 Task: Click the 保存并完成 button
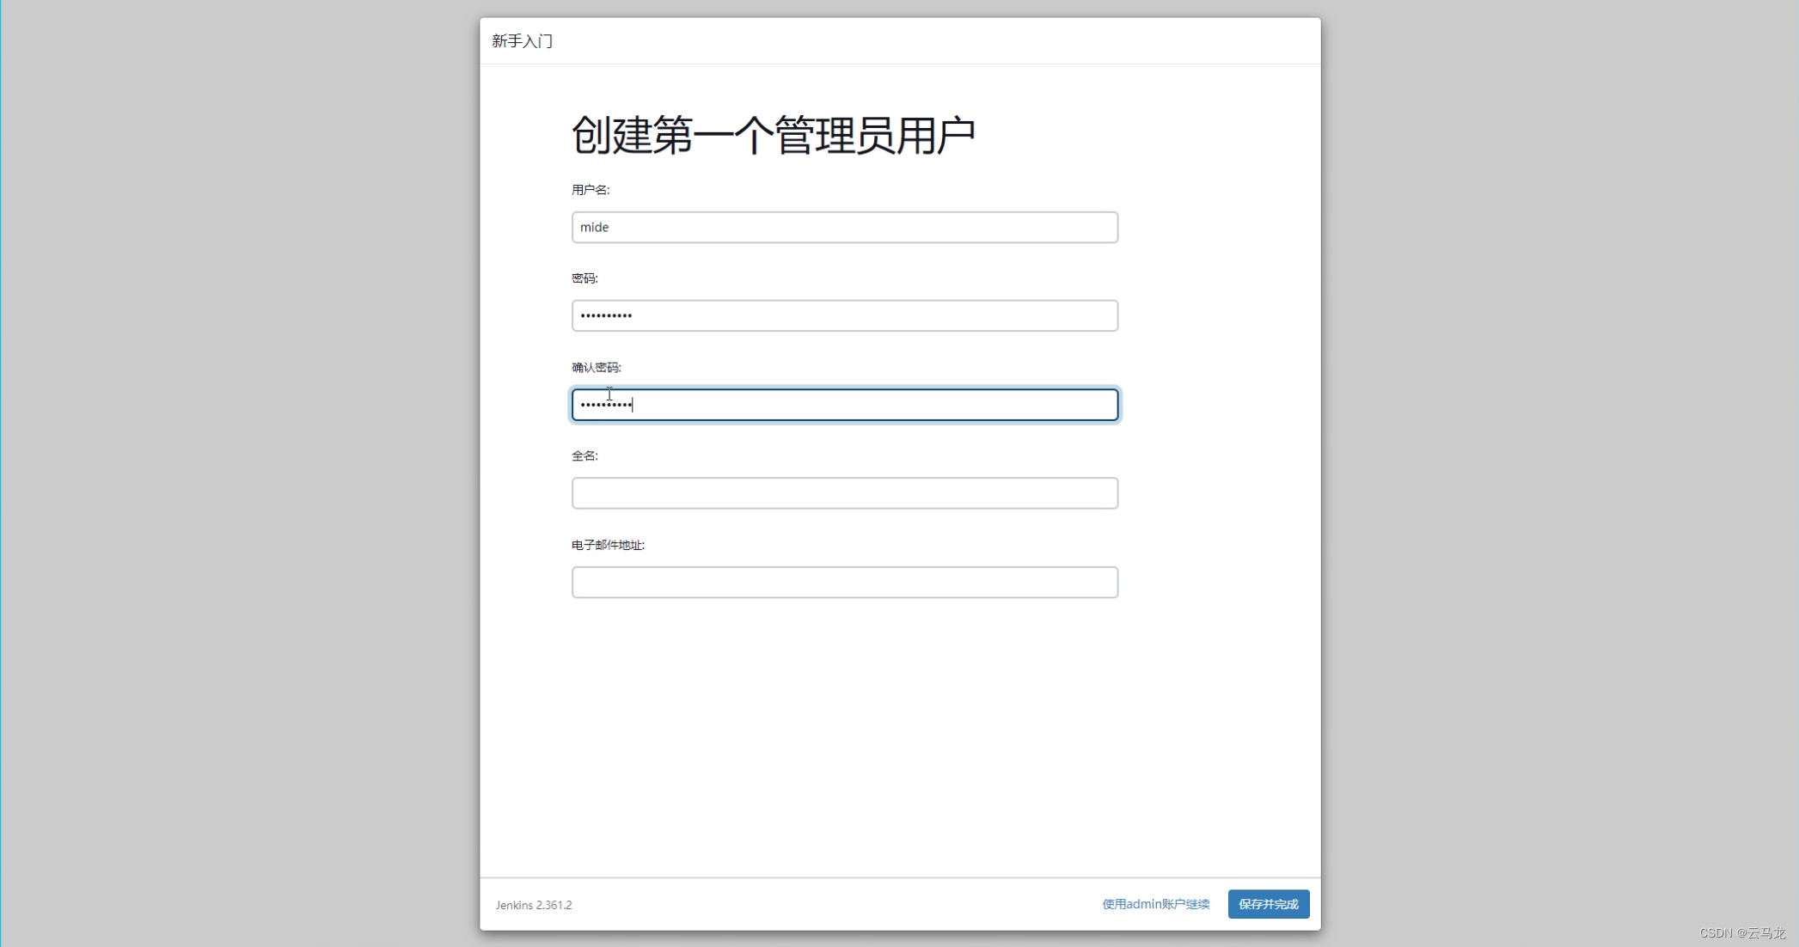1268,904
